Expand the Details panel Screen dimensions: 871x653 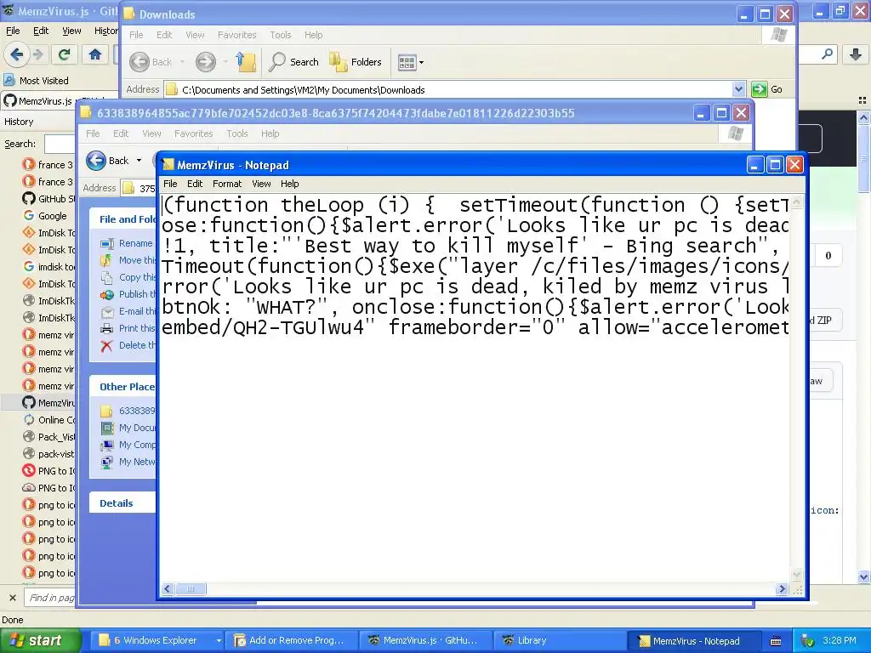[x=123, y=503]
